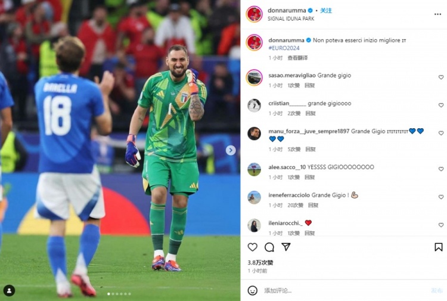The width and height of the screenshot is (447, 301).
Task: Go to next photo in carousel
Action: click(231, 150)
